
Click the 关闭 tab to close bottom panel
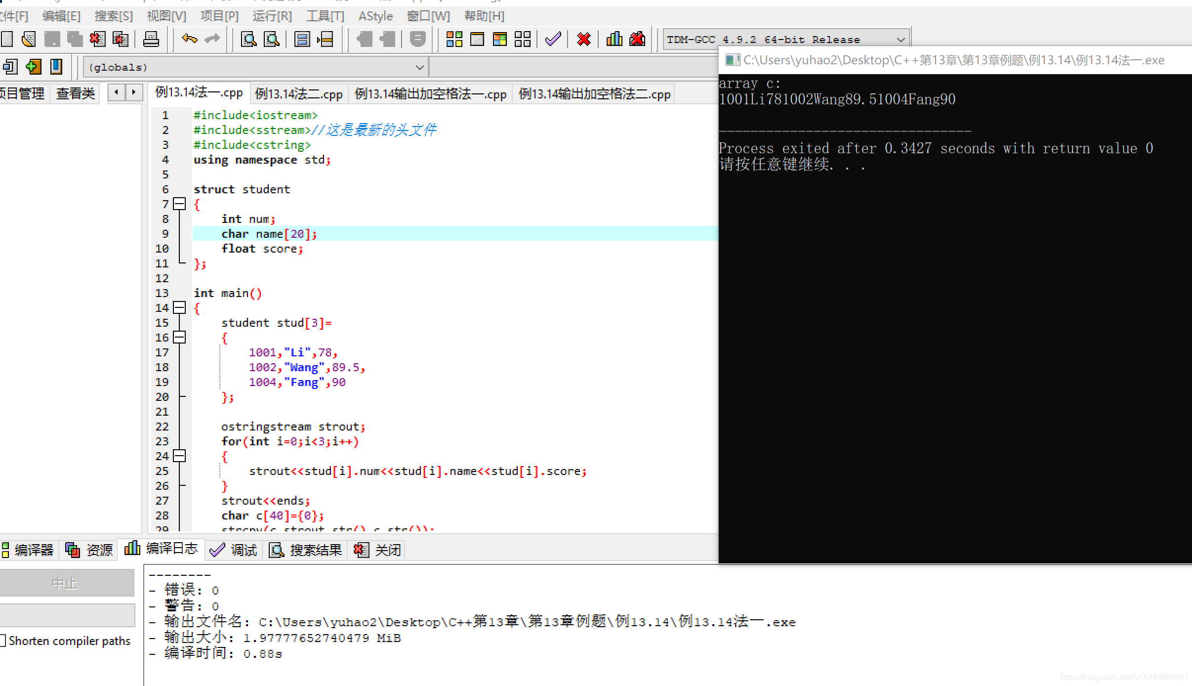point(377,550)
